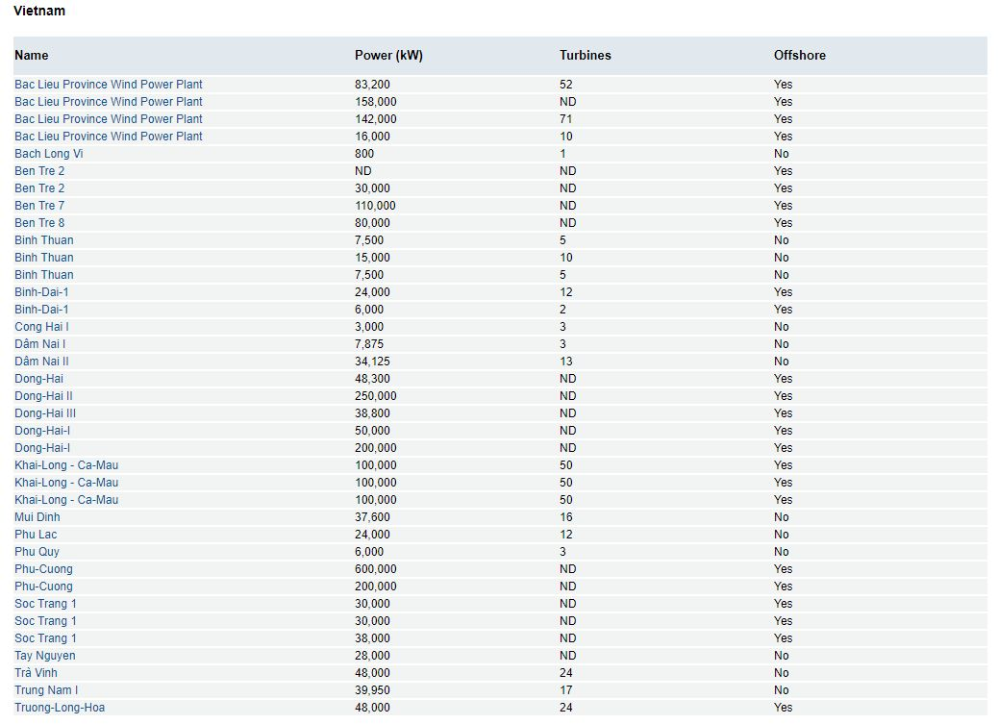Open the Bach Long Vi wind farm link
This screenshot has height=724, width=998.
(48, 154)
